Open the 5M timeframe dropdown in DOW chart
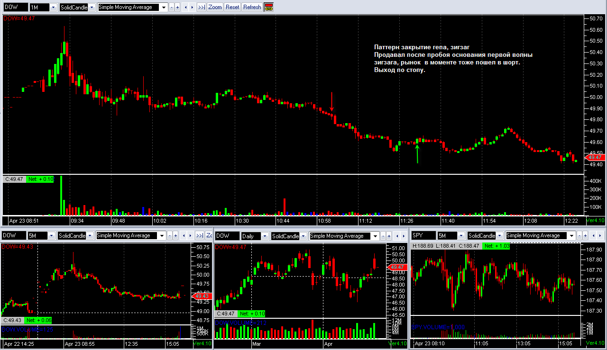 coord(51,236)
